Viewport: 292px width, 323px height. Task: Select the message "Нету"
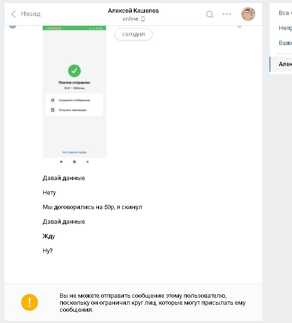coord(49,193)
